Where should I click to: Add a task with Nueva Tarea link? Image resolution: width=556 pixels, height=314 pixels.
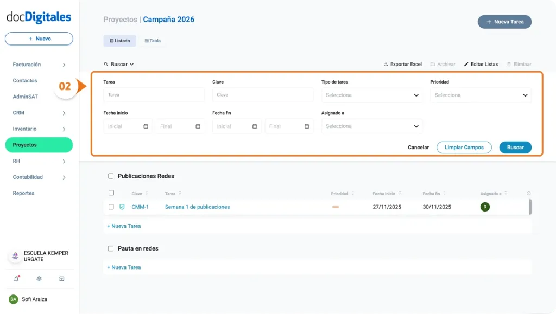click(x=124, y=226)
